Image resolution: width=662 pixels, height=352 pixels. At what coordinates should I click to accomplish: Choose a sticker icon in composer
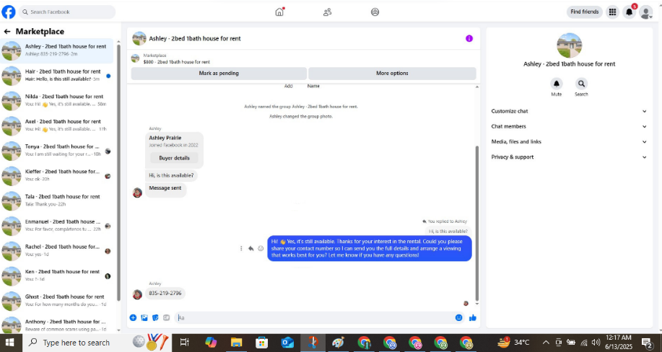155,318
